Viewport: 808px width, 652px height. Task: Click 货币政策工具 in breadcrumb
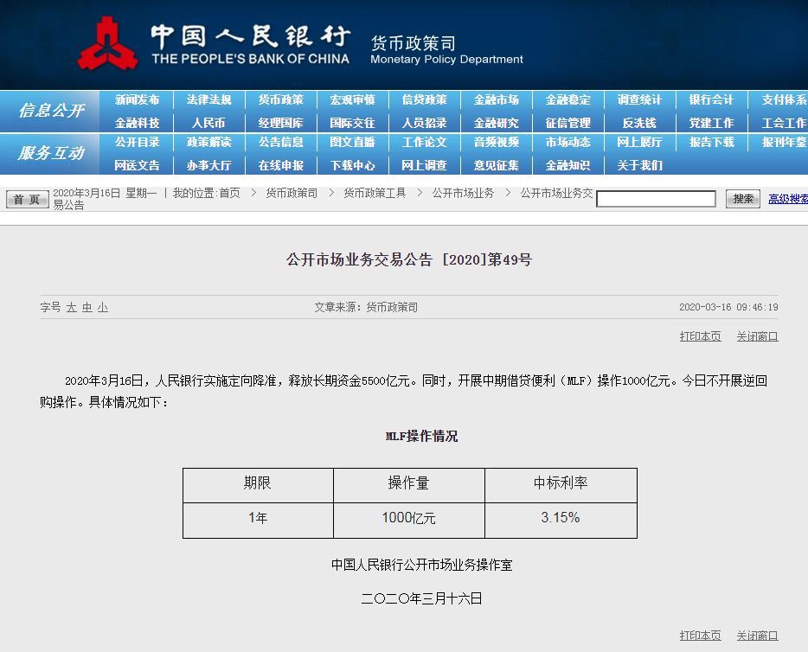click(375, 193)
